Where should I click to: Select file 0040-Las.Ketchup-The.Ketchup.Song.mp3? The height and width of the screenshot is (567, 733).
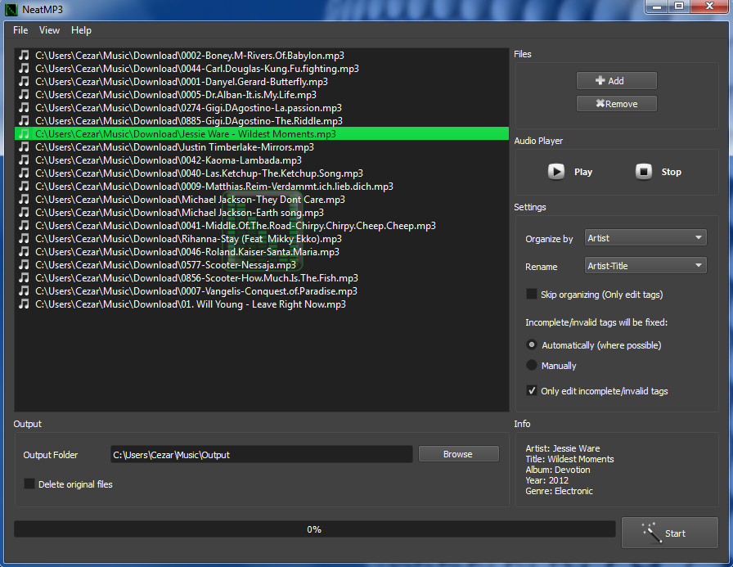(x=261, y=173)
